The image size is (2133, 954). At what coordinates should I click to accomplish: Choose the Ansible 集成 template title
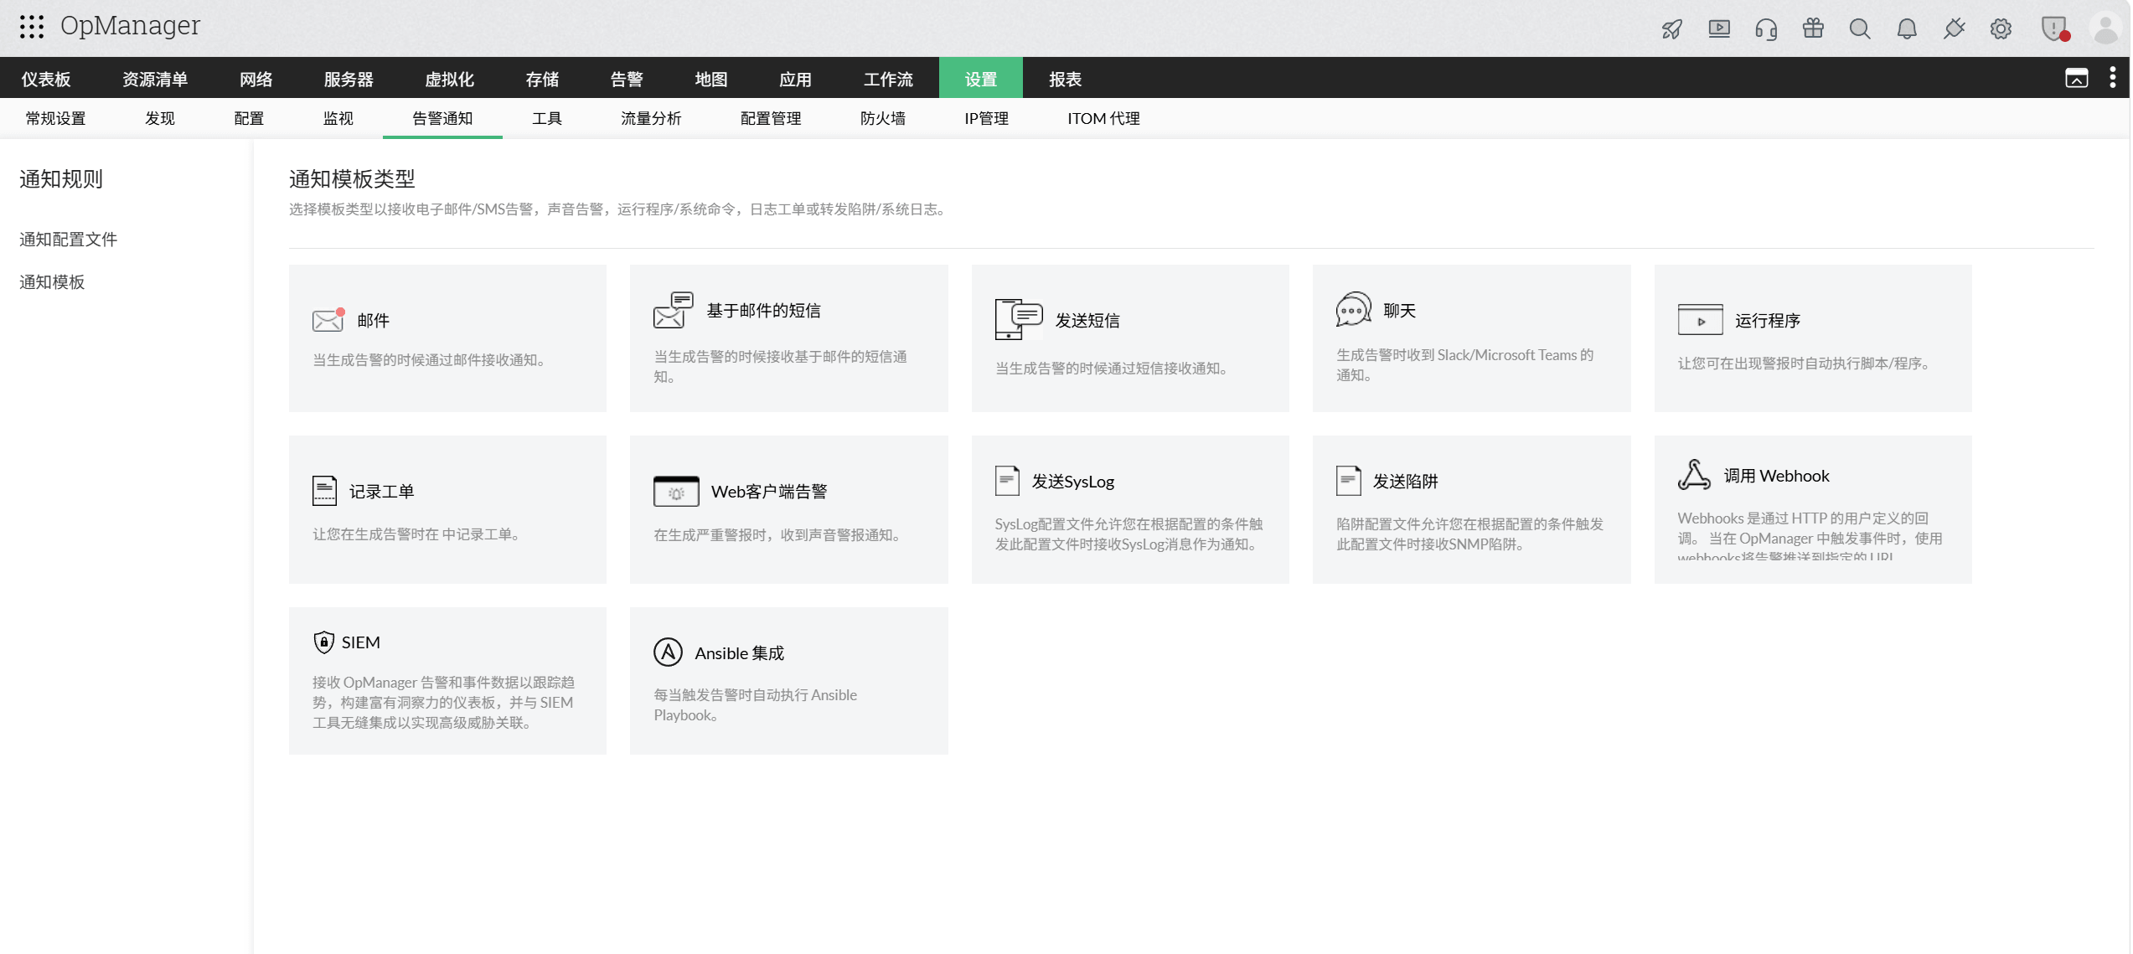coord(739,652)
